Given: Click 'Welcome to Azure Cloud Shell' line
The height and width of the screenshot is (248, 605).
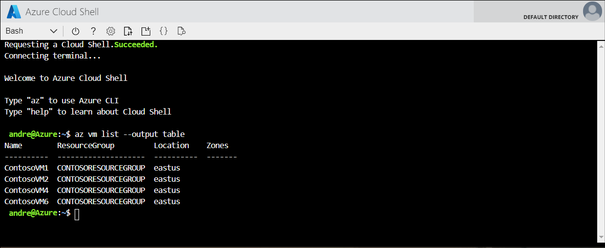Looking at the screenshot, I should (x=66, y=78).
